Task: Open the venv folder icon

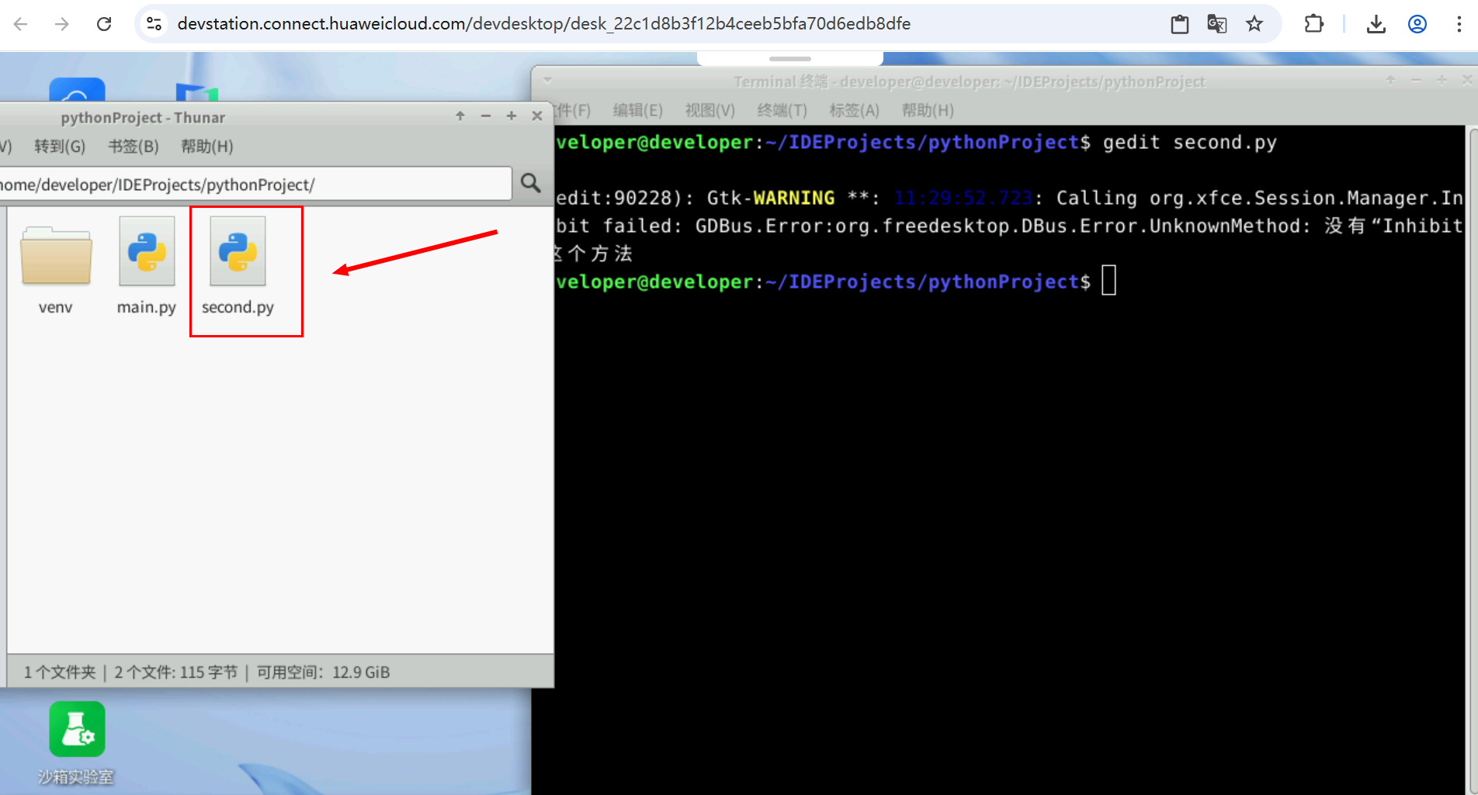Action: [56, 255]
